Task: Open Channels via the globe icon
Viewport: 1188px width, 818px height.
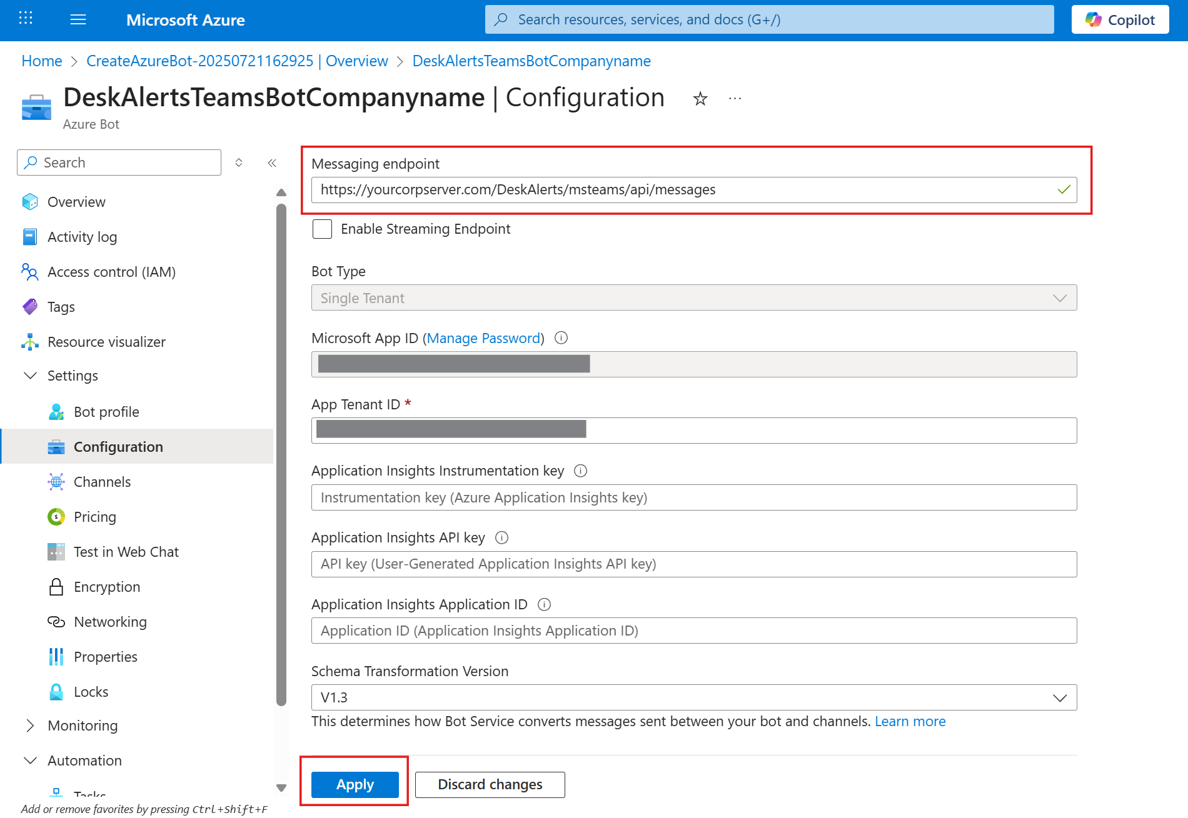Action: [x=56, y=481]
